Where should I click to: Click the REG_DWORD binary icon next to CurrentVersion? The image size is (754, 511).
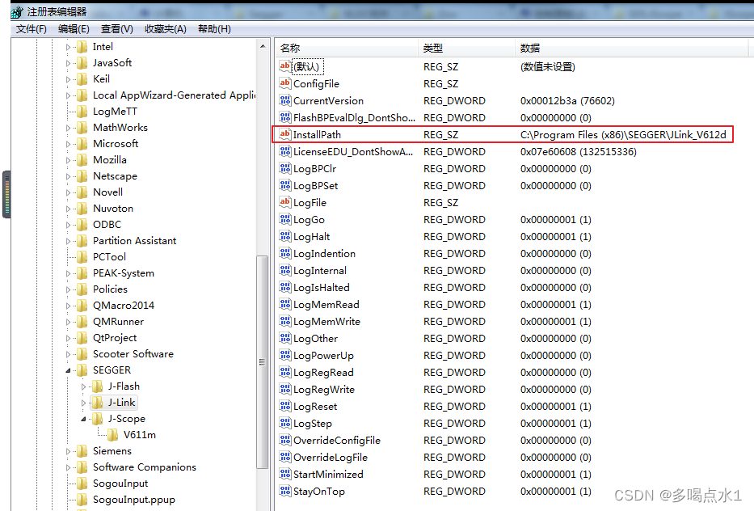284,100
